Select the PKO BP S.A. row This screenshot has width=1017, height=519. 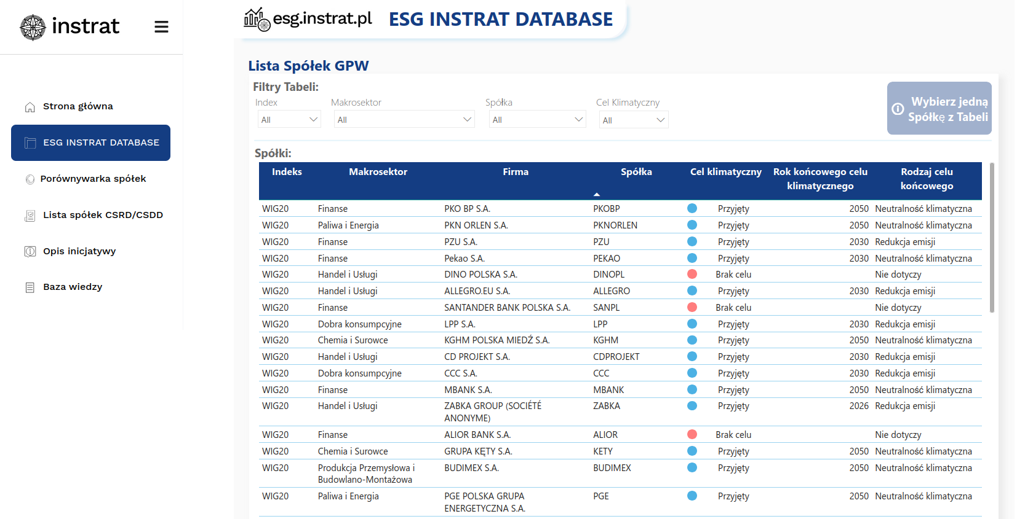click(620, 209)
